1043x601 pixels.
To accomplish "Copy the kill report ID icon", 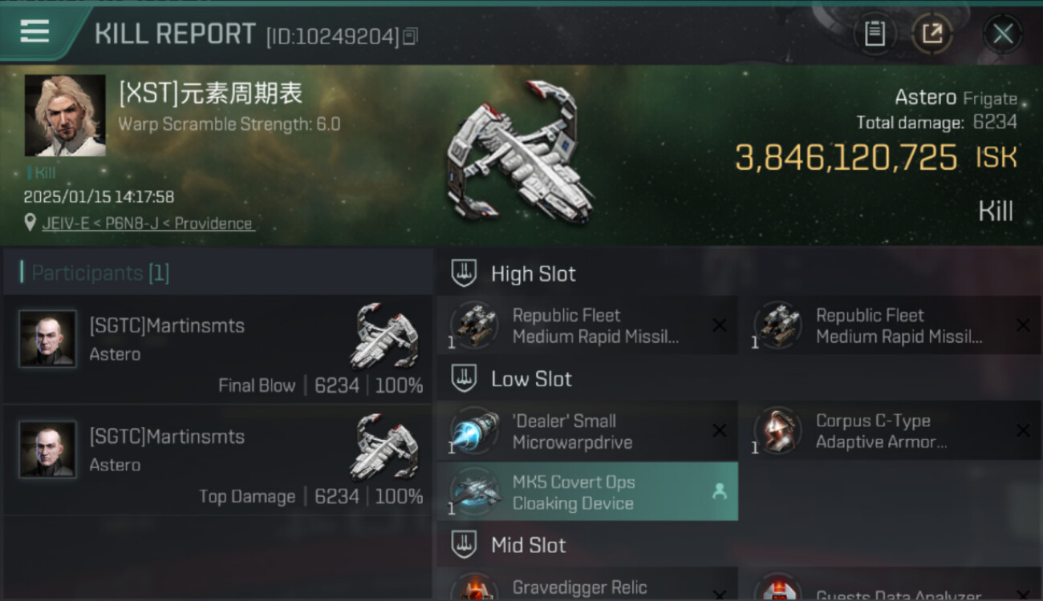I will coord(410,36).
